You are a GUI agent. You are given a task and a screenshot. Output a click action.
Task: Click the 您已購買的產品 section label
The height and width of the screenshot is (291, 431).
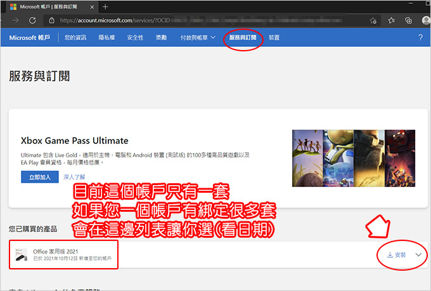[x=33, y=229]
